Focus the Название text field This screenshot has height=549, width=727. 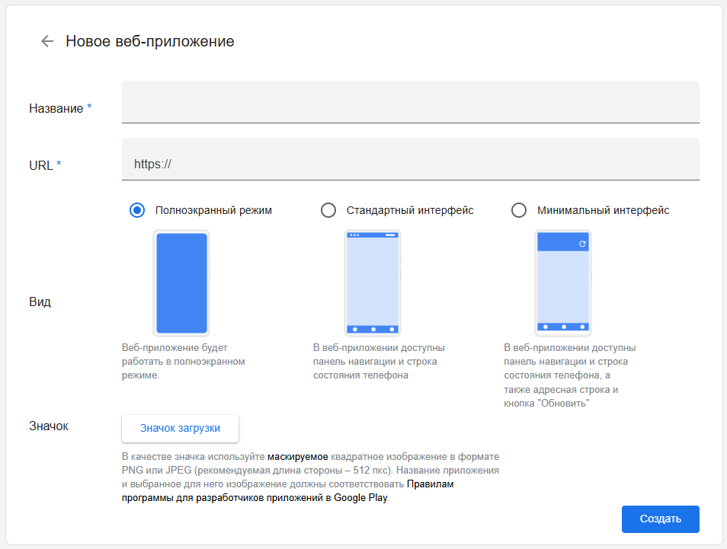click(410, 102)
